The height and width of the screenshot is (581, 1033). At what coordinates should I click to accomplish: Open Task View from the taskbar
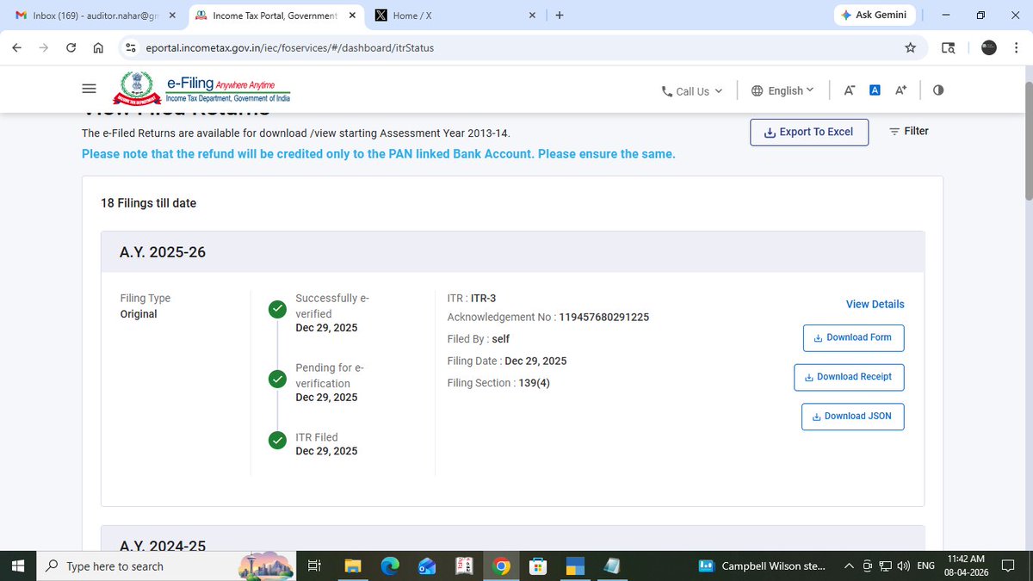pyautogui.click(x=314, y=566)
